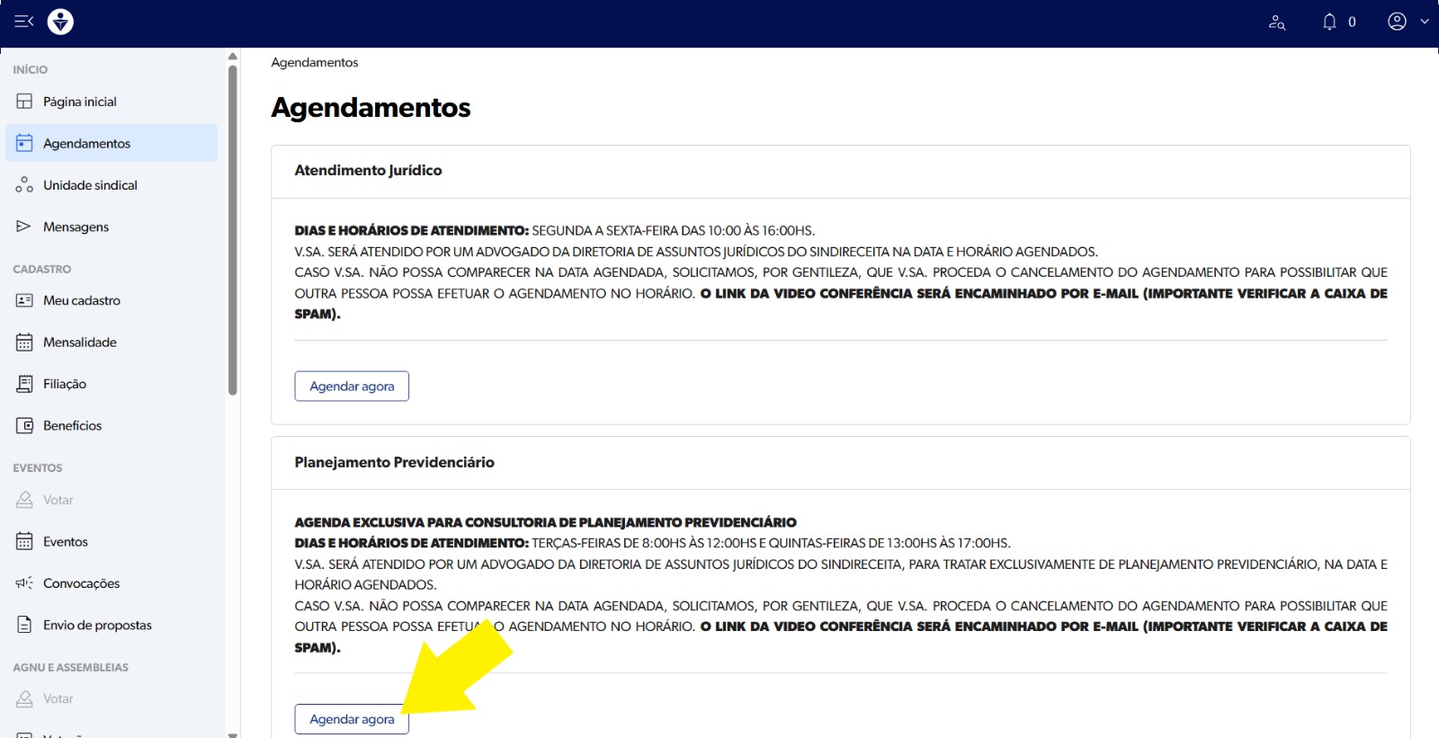Click the user profile avatar icon
This screenshot has width=1439, height=738.
click(1397, 22)
